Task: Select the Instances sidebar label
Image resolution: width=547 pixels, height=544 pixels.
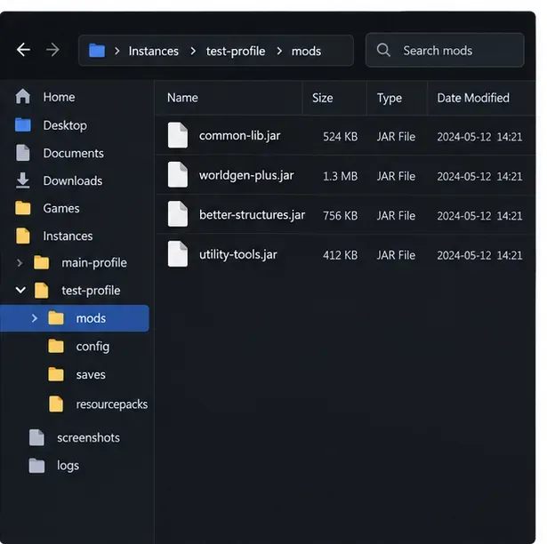Action: click(x=68, y=236)
